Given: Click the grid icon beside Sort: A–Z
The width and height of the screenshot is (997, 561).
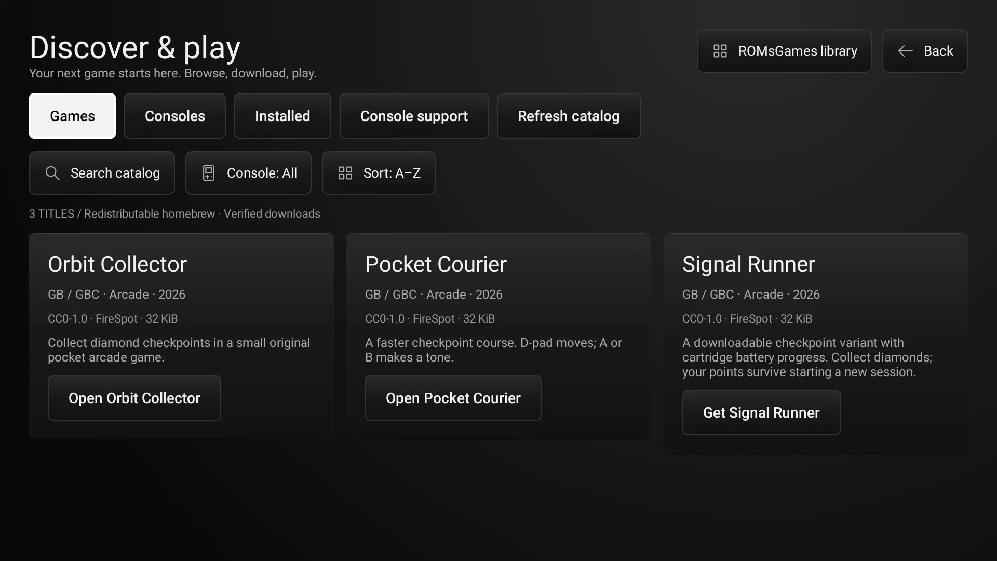Looking at the screenshot, I should click(345, 173).
